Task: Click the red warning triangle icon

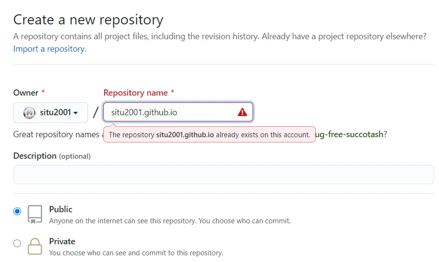Action: pos(242,112)
